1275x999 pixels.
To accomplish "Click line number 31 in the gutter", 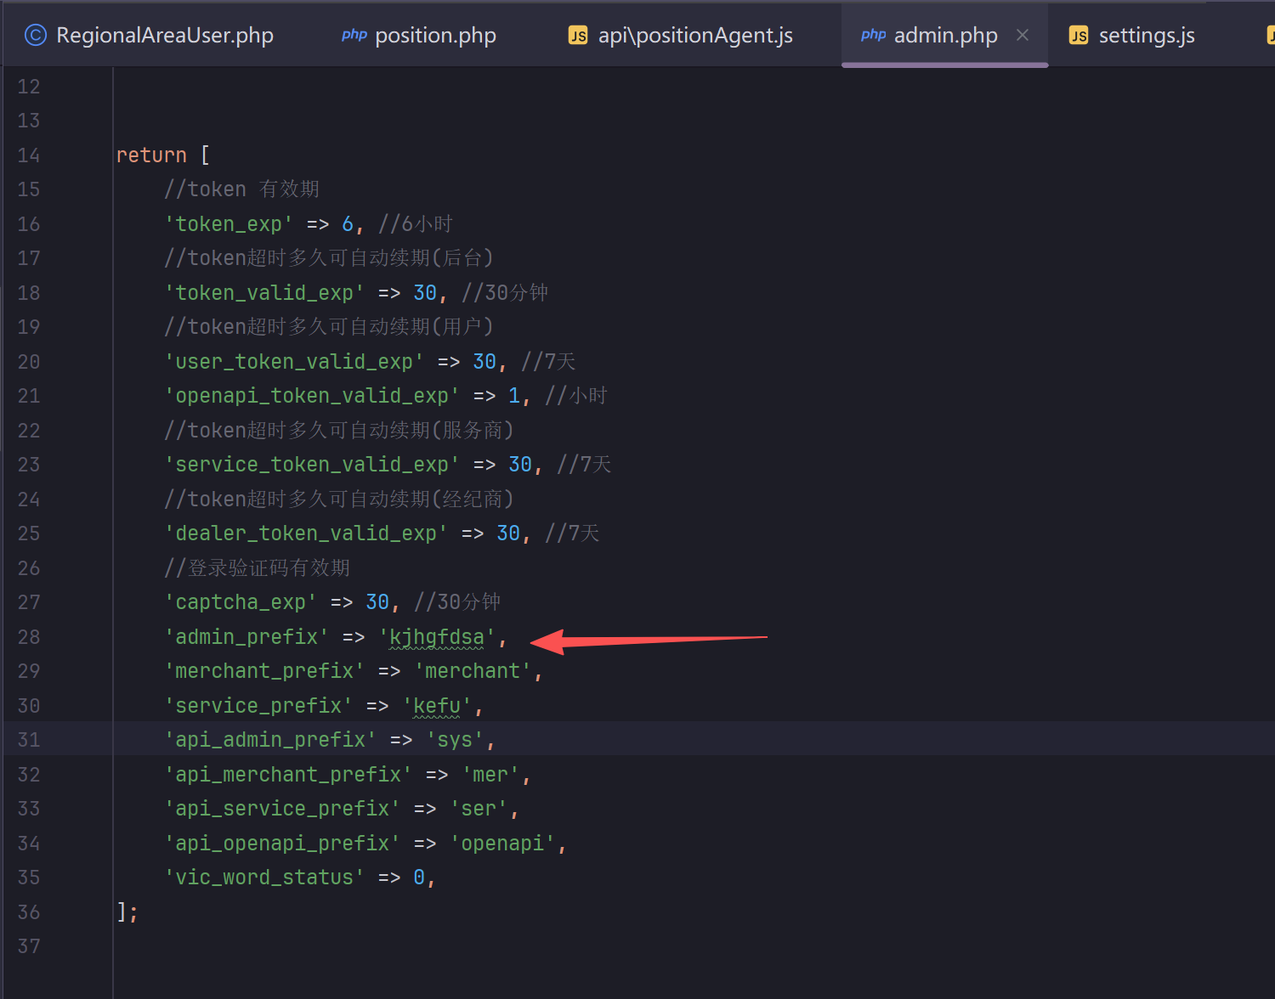I will (x=29, y=740).
